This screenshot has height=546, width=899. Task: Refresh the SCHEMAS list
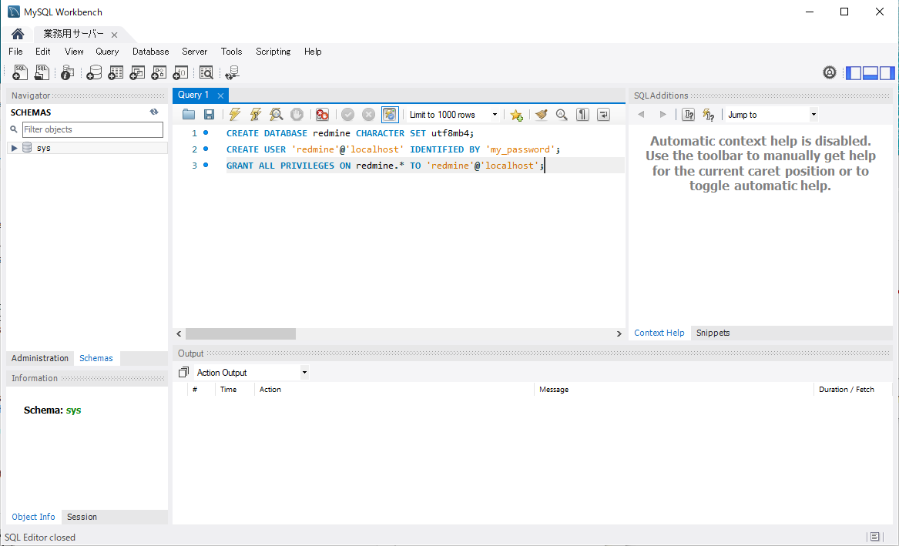click(153, 111)
